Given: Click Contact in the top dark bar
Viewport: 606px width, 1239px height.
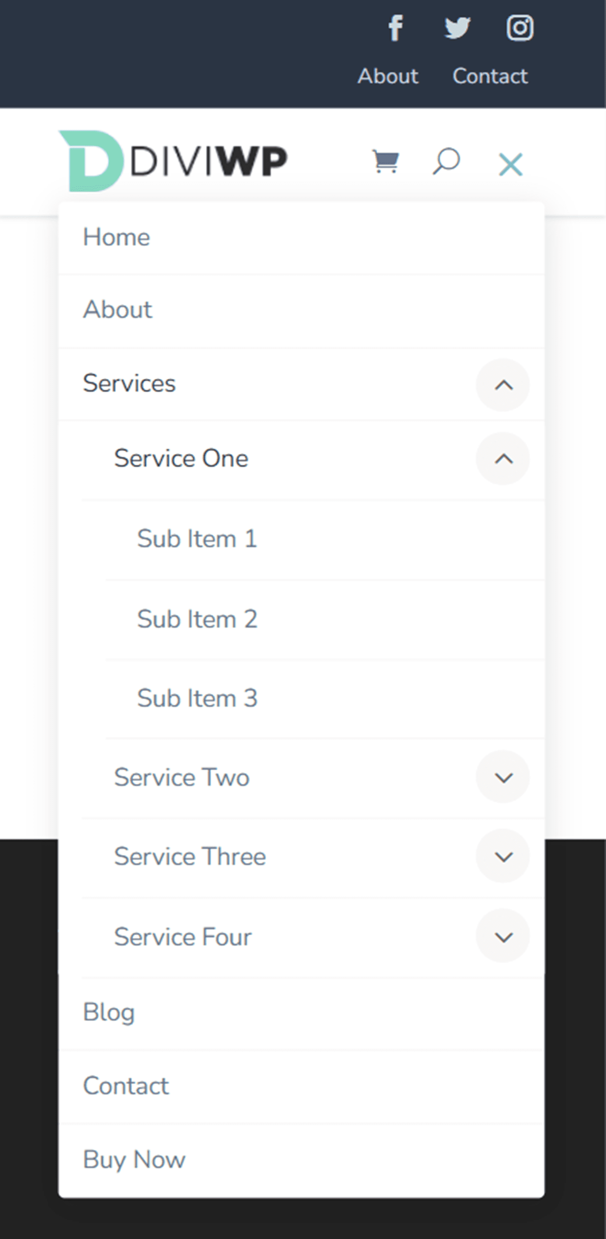Looking at the screenshot, I should (490, 76).
